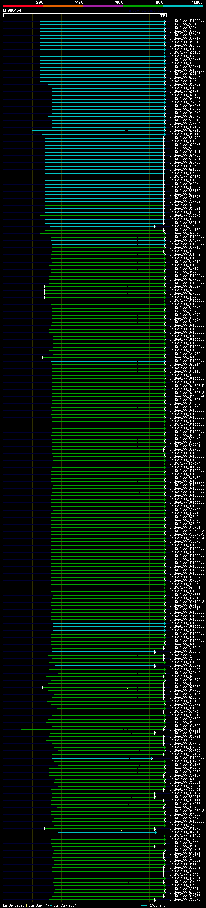The image size is (206, 908).
Task: Select hit label UniRef100_Q6JAG2
Action: 185,85
